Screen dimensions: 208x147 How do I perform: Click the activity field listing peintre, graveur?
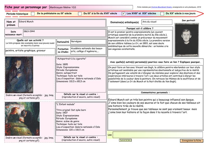(30, 51)
